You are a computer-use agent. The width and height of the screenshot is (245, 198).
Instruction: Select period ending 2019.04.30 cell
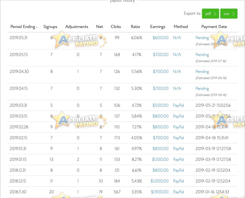[19, 72]
